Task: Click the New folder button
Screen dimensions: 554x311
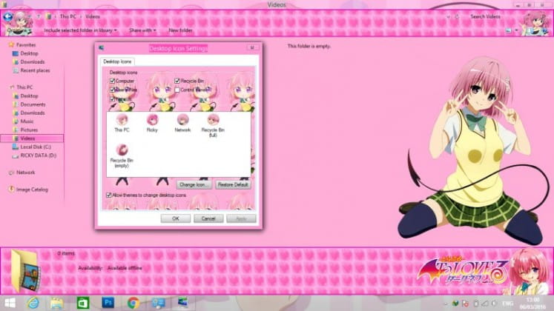Action: (180, 30)
